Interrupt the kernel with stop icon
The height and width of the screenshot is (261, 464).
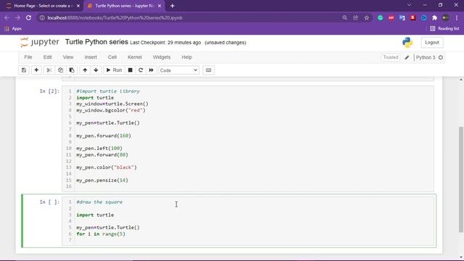click(130, 70)
